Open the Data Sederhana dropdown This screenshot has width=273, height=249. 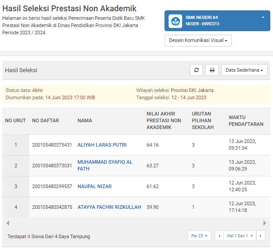(x=244, y=70)
